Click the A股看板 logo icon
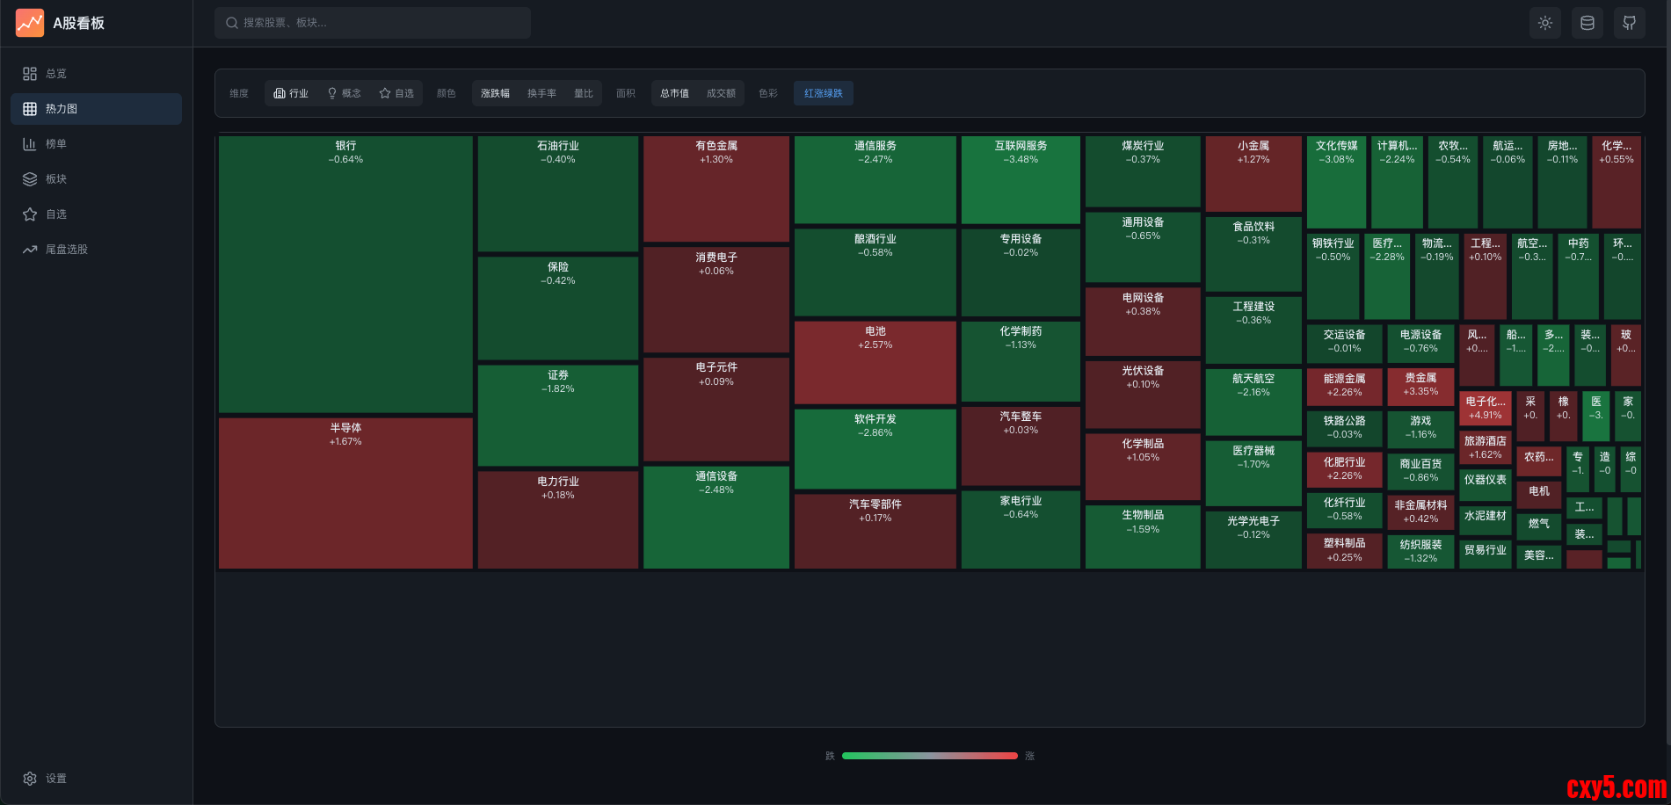The width and height of the screenshot is (1671, 805). (30, 23)
